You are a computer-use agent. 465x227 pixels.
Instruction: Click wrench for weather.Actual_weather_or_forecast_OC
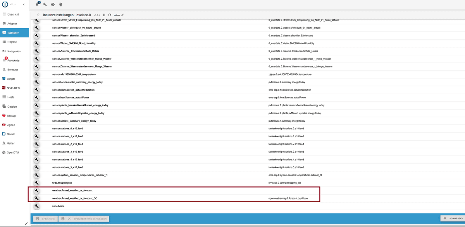pos(36,198)
